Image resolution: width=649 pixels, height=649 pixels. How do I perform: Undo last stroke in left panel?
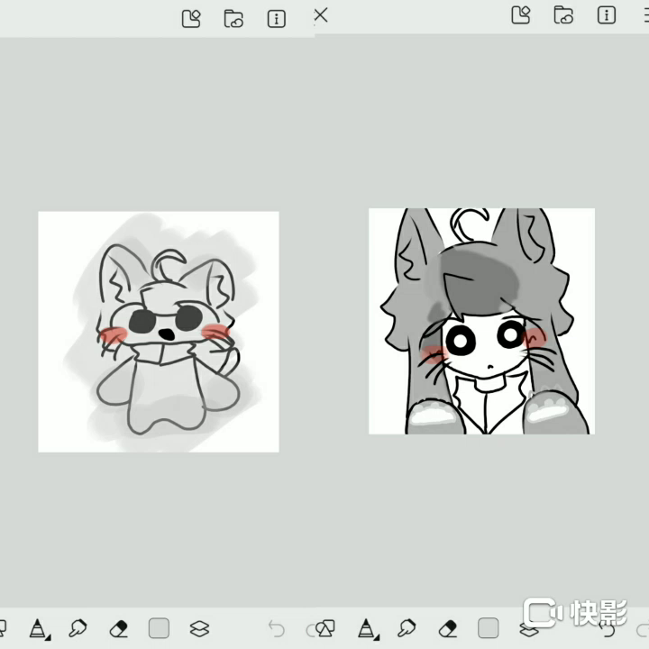[277, 629]
